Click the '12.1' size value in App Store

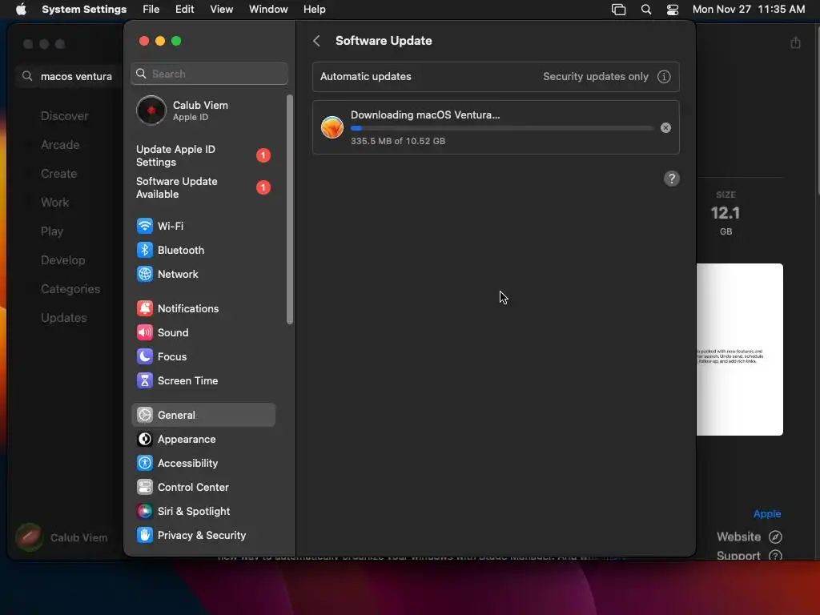tap(726, 213)
